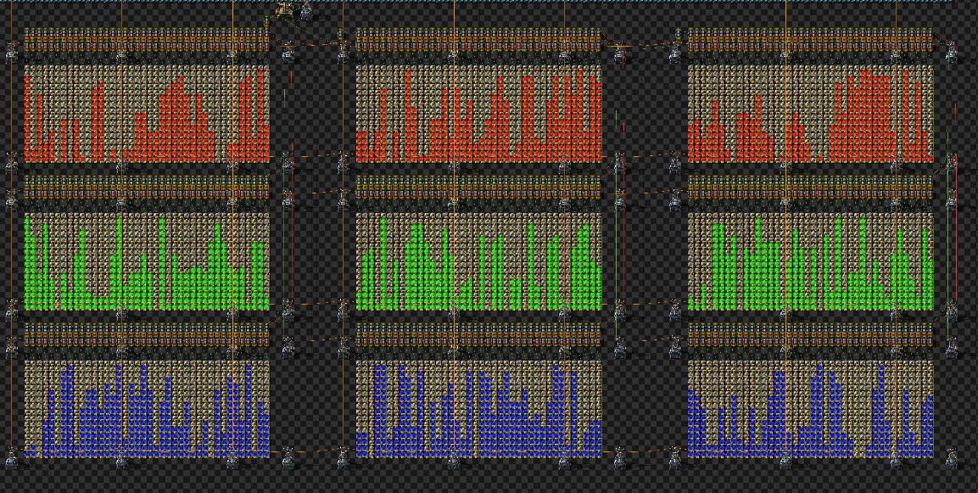Click the leftmost blue lamp bar graph
This screenshot has width=978, height=493.
(147, 409)
